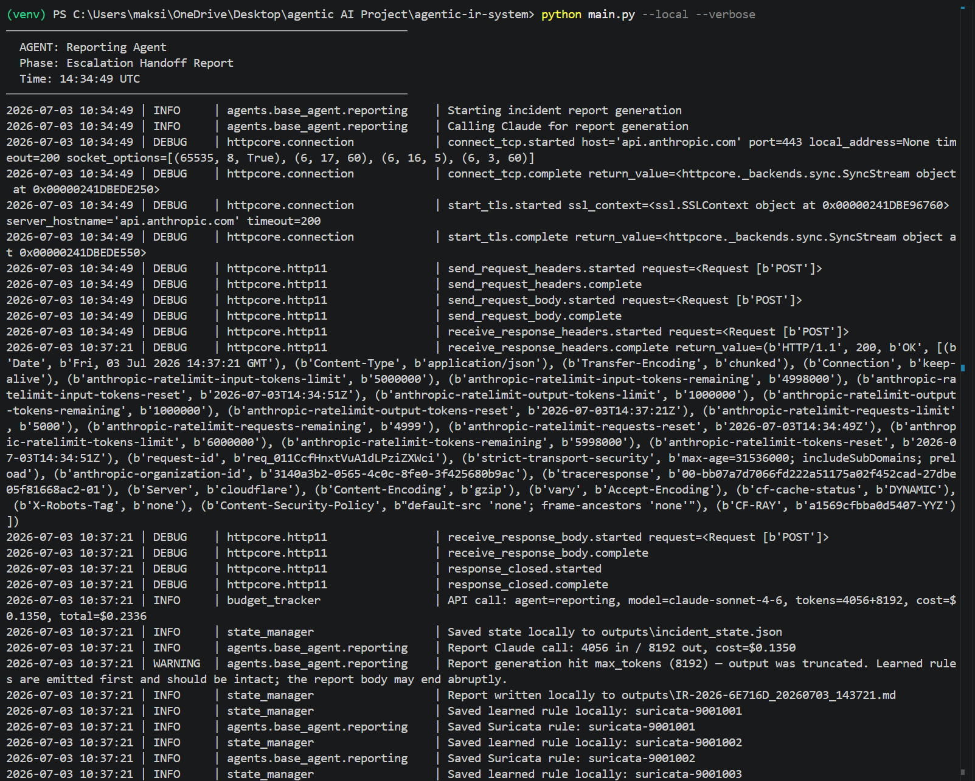
Task: Click the (venv) prompt prefix
Action: pos(26,15)
